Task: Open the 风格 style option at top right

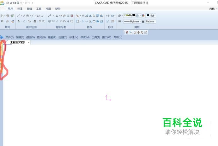Action: click(212, 9)
